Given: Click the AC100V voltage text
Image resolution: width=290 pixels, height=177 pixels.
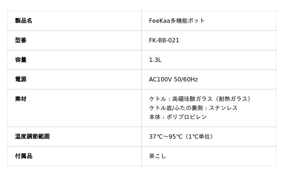Looking at the screenshot, I should [x=160, y=79].
